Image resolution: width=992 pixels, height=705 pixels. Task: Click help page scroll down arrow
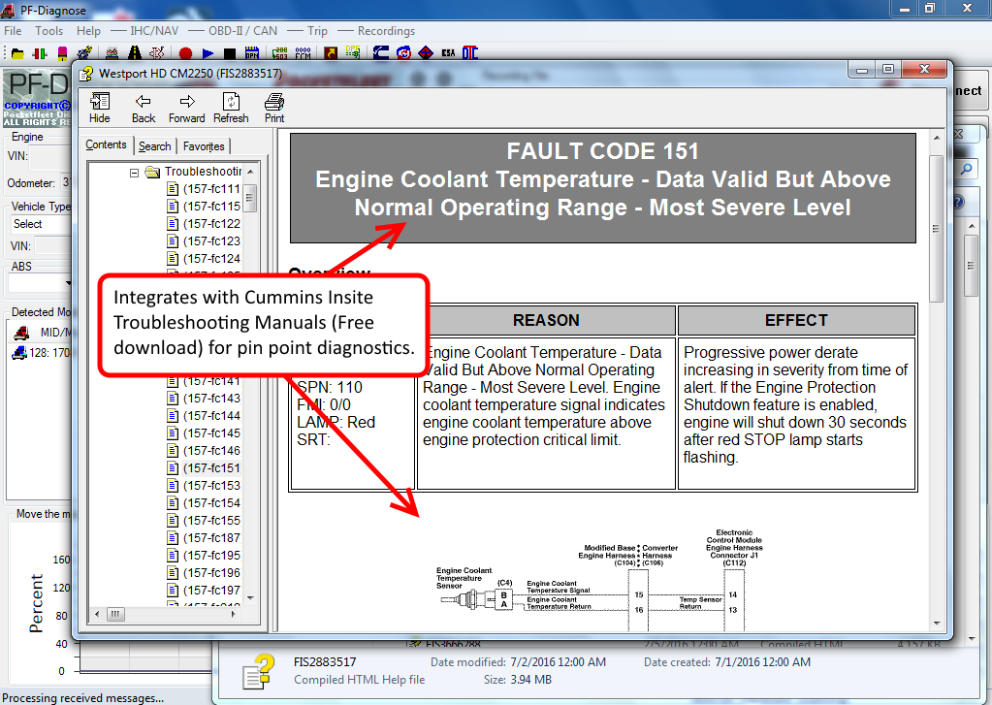coord(937,624)
